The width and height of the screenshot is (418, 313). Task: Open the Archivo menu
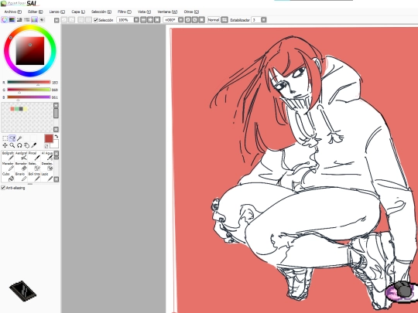coord(12,12)
